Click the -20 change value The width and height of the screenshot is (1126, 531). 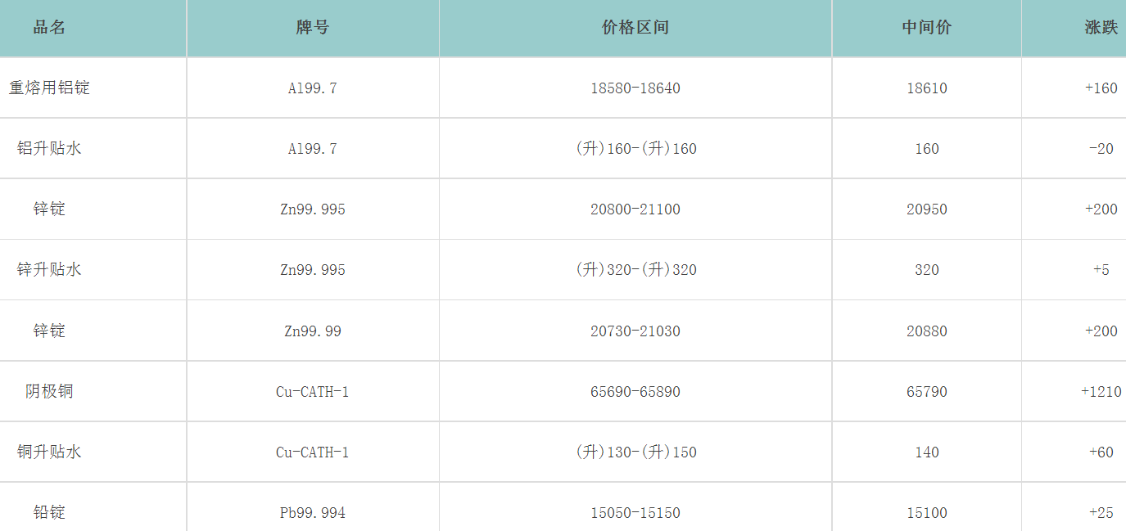(1101, 149)
